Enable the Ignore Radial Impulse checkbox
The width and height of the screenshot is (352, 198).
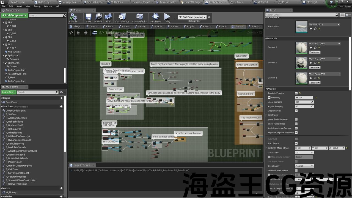click(296, 119)
